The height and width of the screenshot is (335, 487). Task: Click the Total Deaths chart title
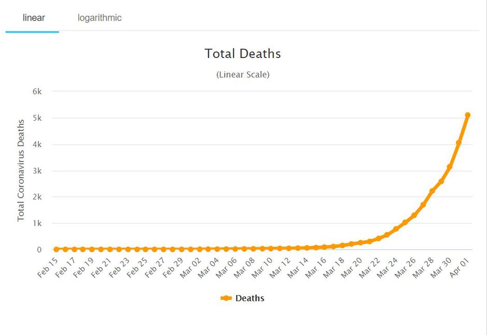point(243,53)
